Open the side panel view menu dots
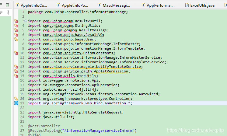Screen dimensions: 227x136 pos(8,12)
